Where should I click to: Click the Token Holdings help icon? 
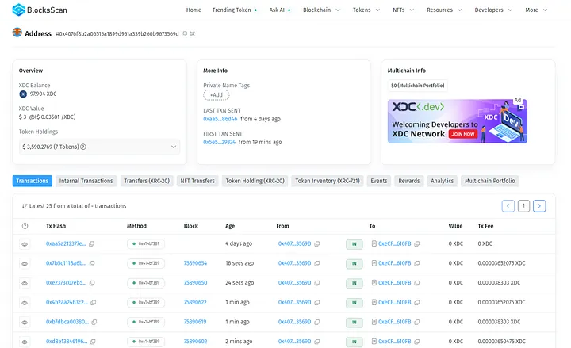pyautogui.click(x=83, y=147)
